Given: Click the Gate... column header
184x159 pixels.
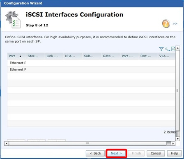Looking at the screenshot, I should click(110, 56).
